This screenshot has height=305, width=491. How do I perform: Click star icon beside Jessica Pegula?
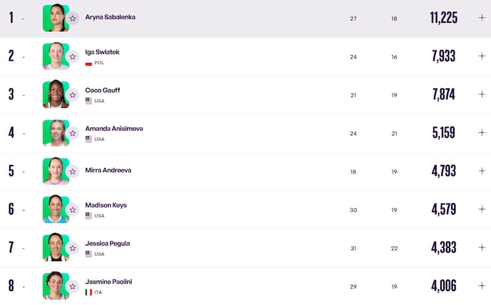pos(73,248)
